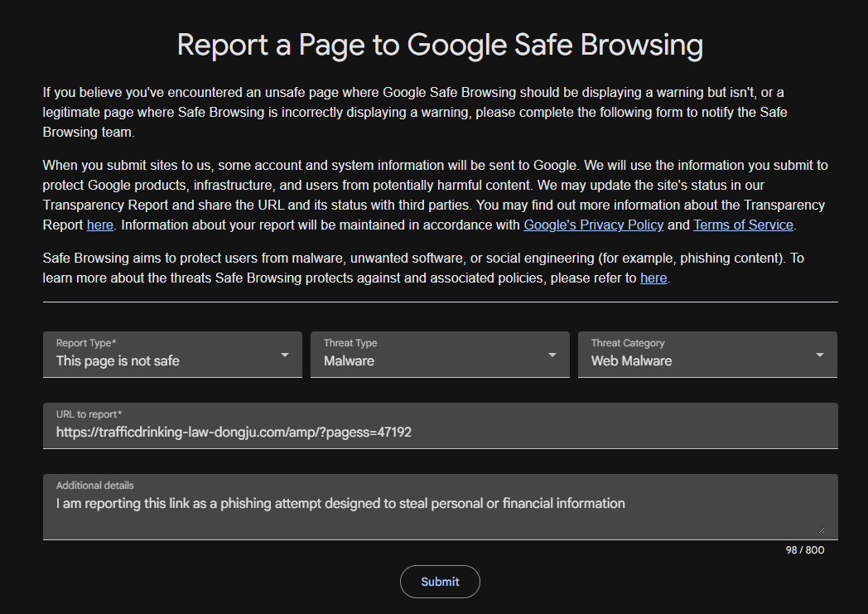Submit the Safe Browsing report

[440, 582]
